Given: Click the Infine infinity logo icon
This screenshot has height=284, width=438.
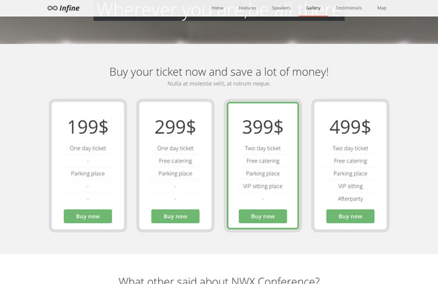Looking at the screenshot, I should [53, 8].
